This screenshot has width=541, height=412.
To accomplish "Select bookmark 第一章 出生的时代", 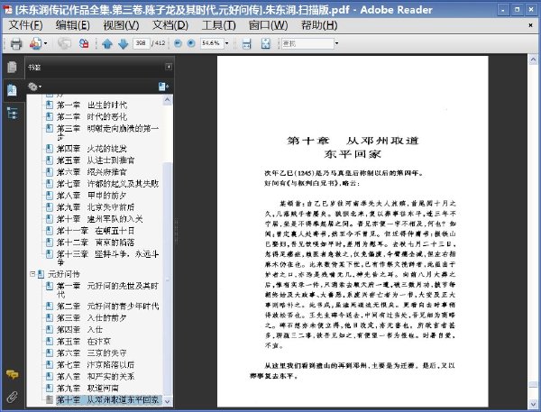I will 91,105.
